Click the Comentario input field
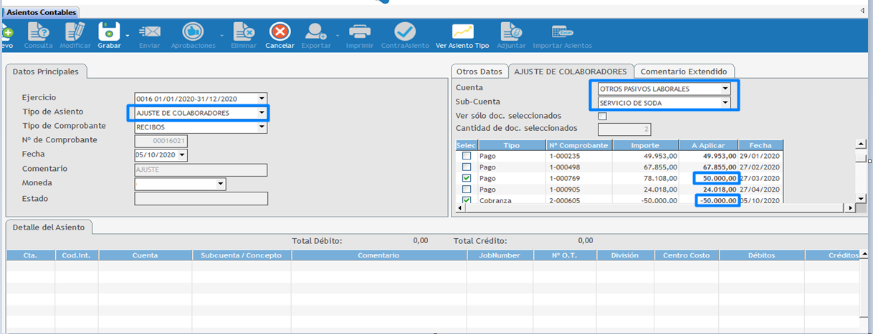 click(201, 170)
